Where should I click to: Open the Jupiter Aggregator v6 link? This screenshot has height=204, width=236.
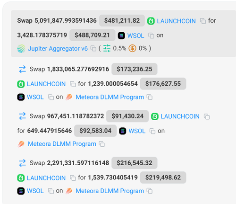[x=58, y=49]
